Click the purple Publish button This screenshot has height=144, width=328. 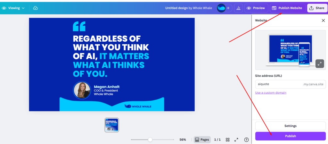tap(290, 136)
